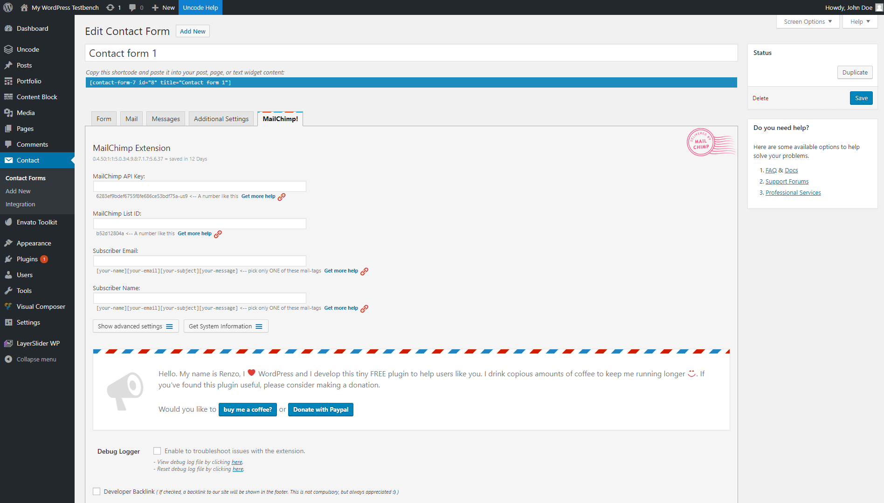The width and height of the screenshot is (884, 503).
Task: Click the Pages icon in the sidebar
Action: (8, 129)
